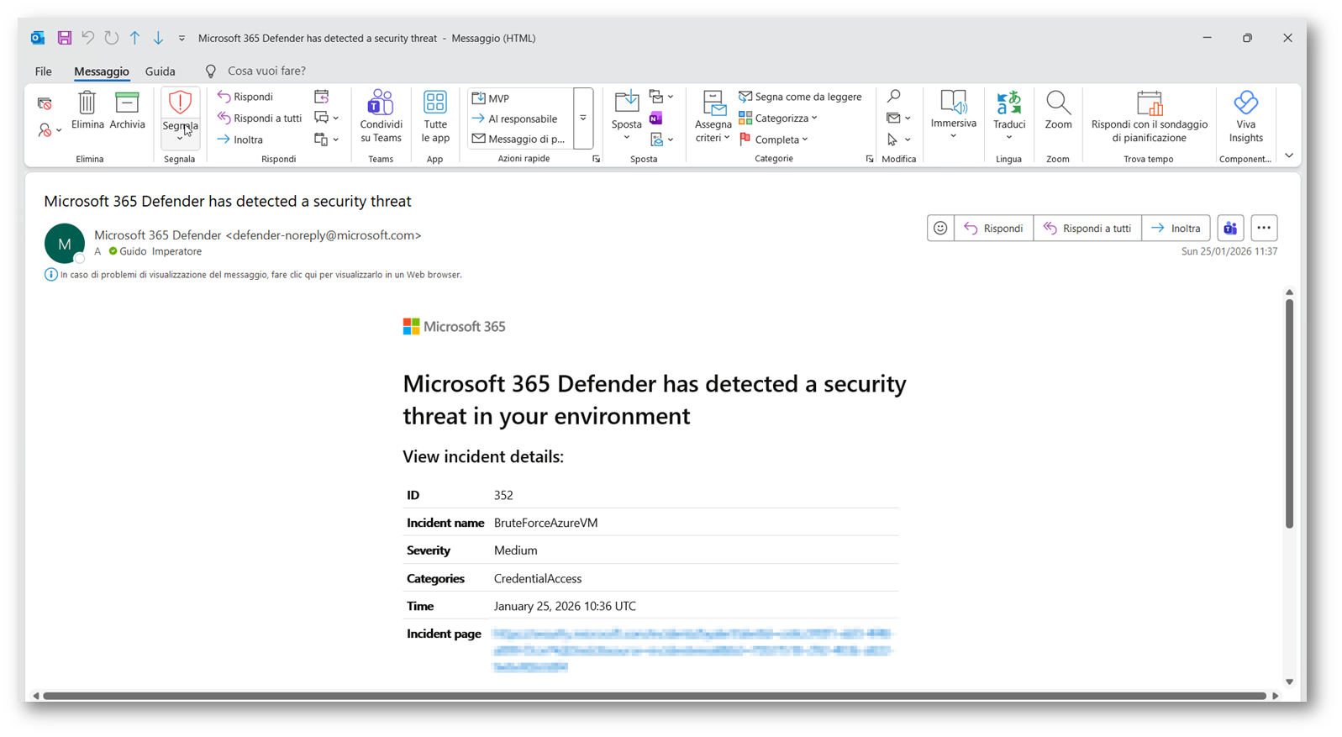Mark message as unread (Segna come da leggere)
The height and width of the screenshot is (737, 1342).
800,97
